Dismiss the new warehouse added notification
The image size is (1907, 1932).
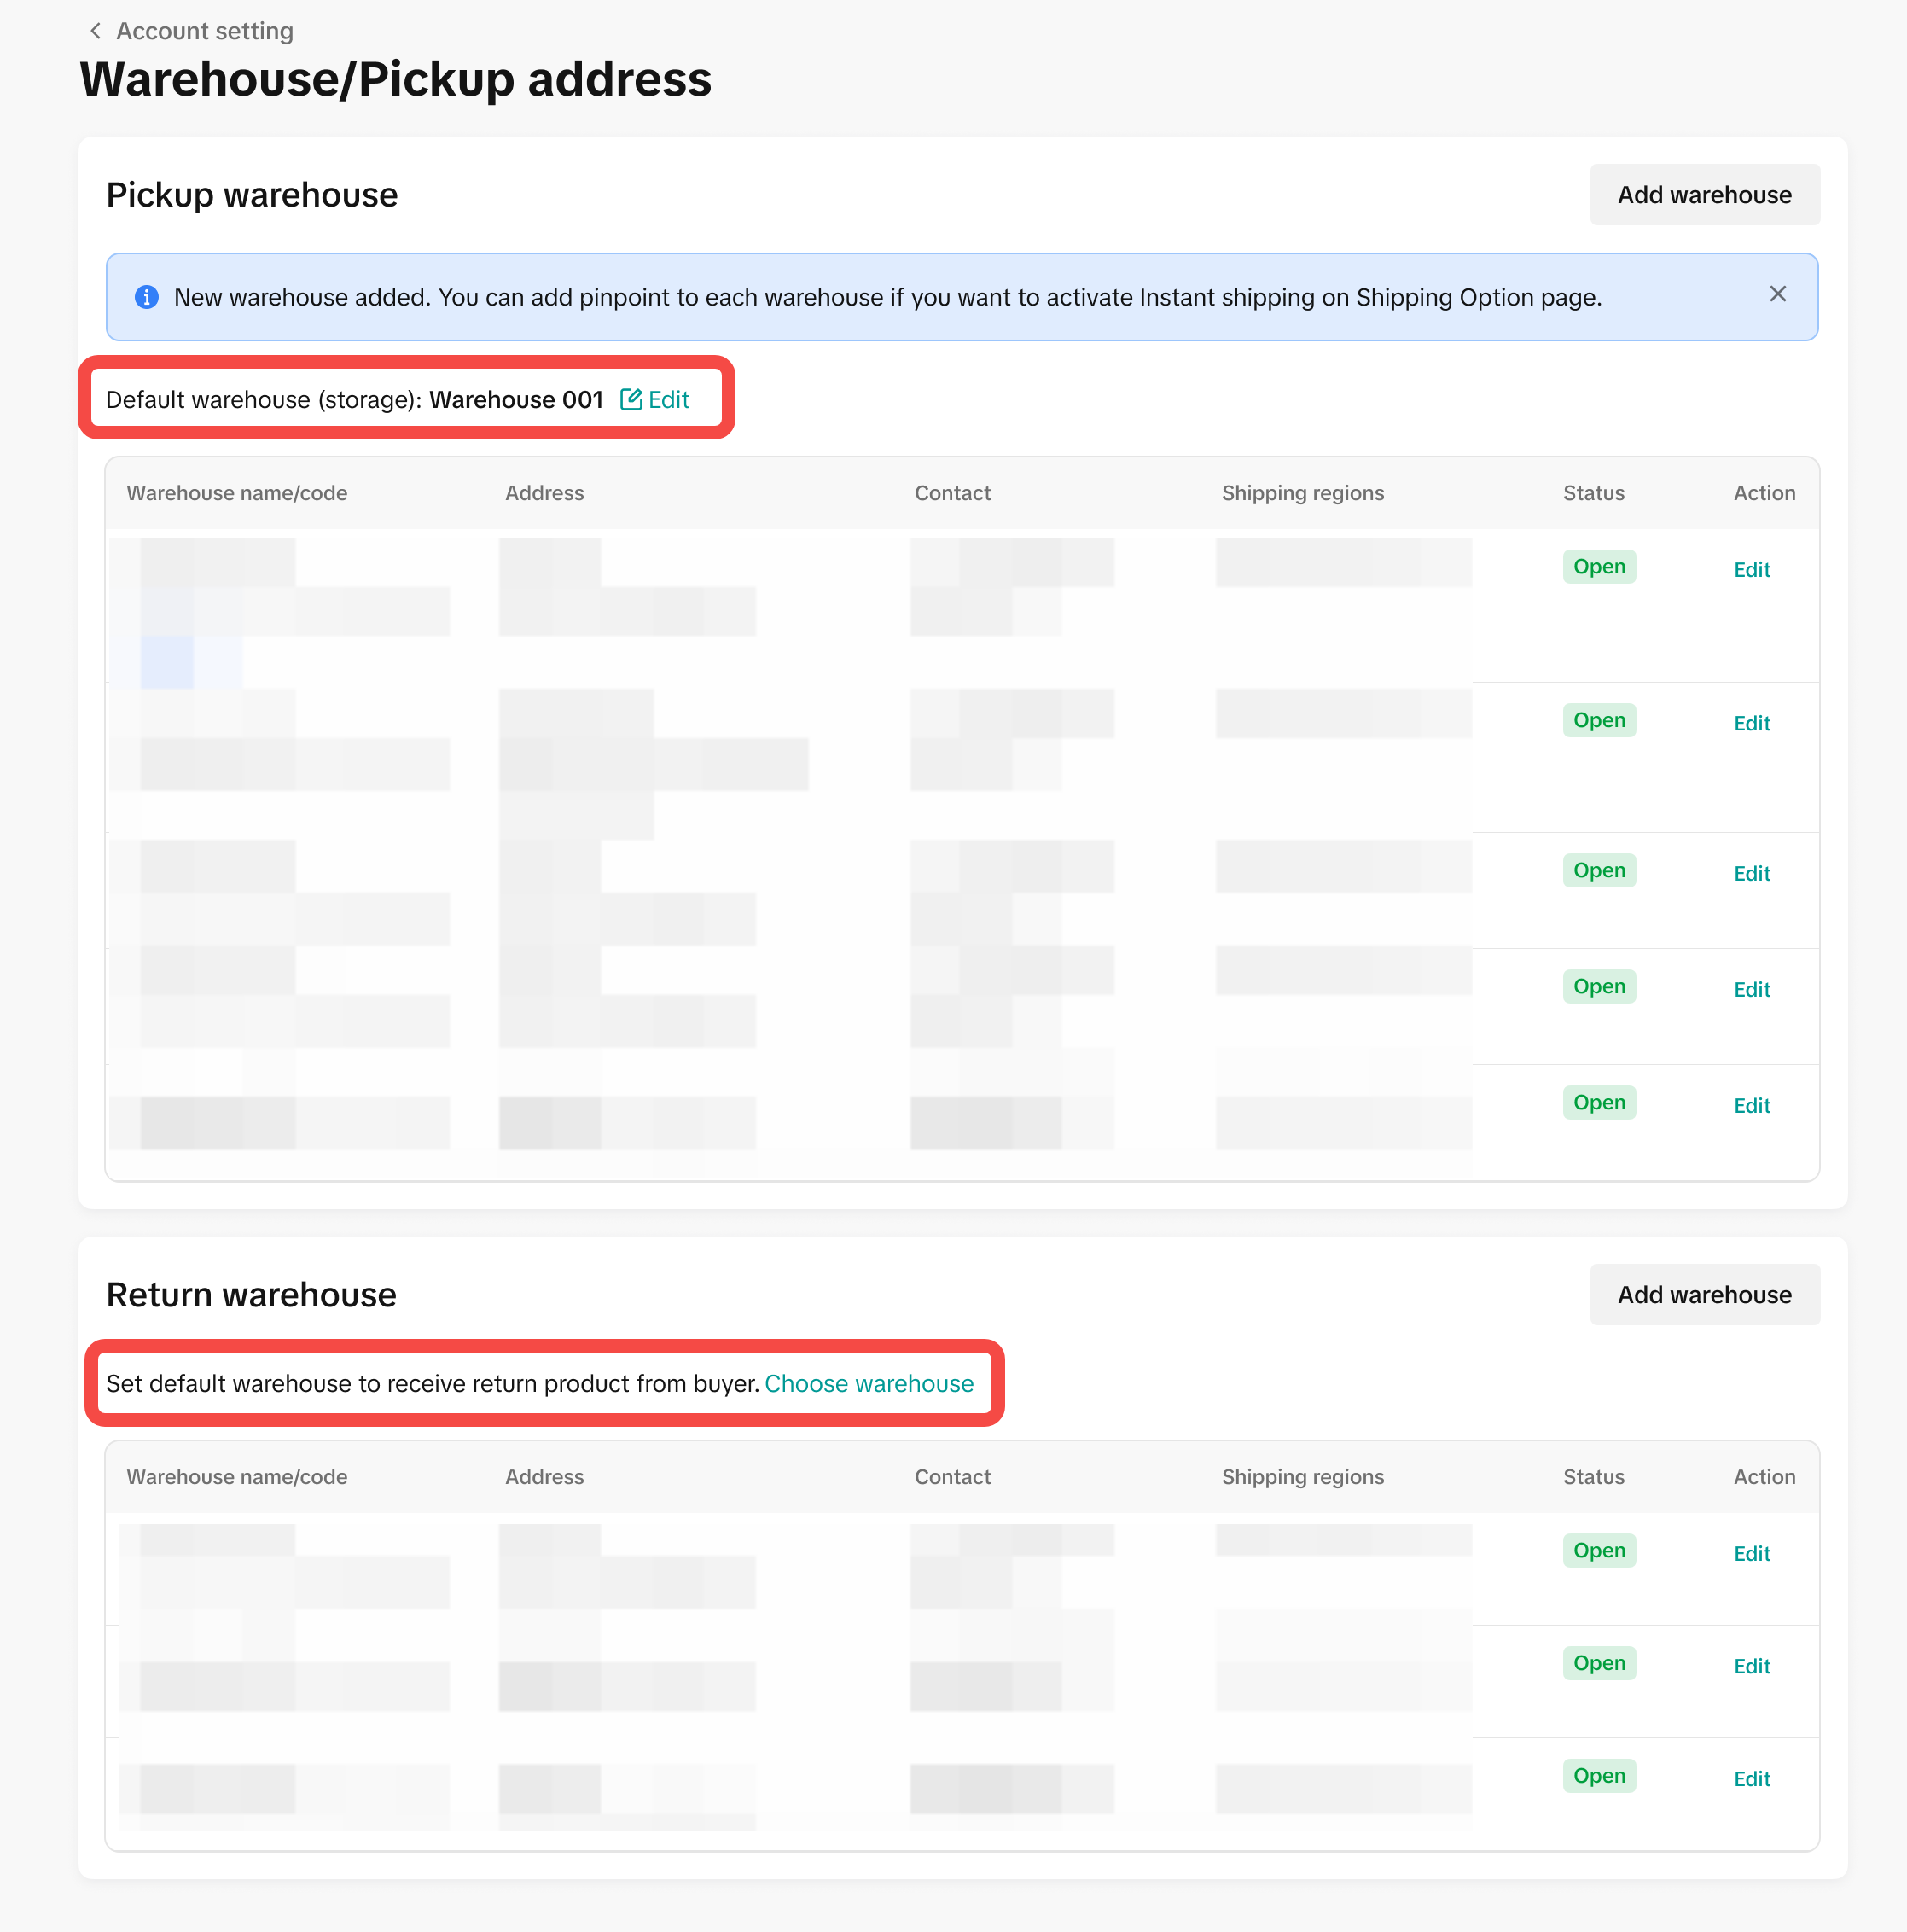coord(1777,294)
